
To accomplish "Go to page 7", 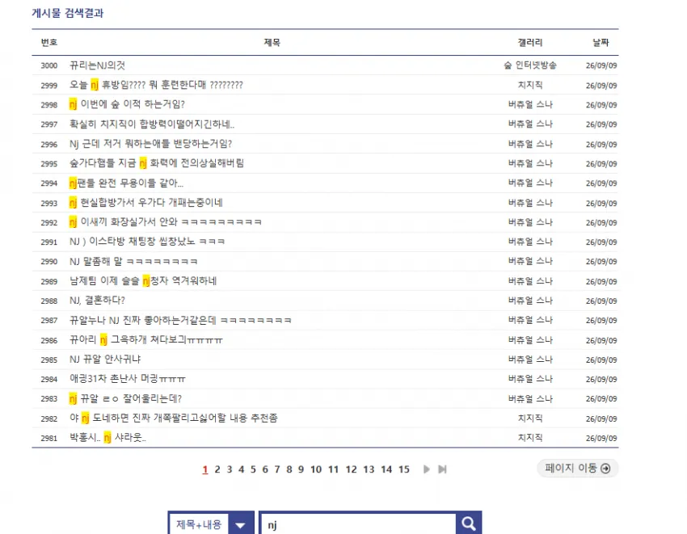I will point(277,469).
